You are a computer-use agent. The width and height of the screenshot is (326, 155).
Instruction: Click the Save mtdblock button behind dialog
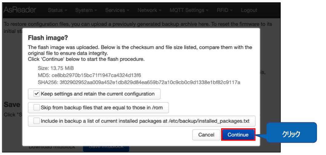[106, 147]
